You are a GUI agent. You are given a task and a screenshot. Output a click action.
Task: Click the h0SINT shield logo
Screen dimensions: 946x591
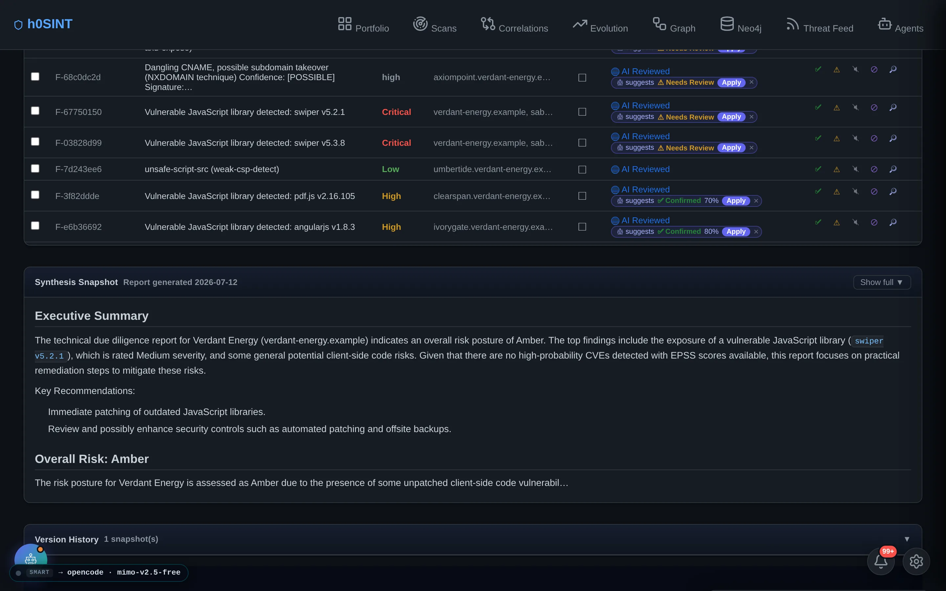[18, 25]
